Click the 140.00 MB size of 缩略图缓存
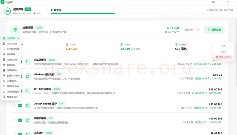The height and width of the screenshot is (135, 237). (216, 118)
